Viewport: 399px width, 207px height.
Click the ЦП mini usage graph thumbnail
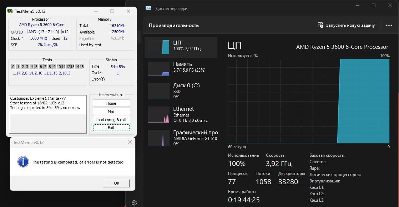(x=159, y=47)
